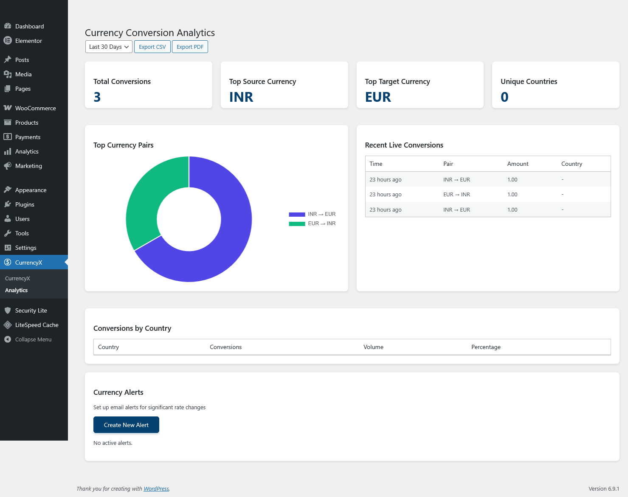Open the LiteSpeed Cache icon

[x=8, y=325]
